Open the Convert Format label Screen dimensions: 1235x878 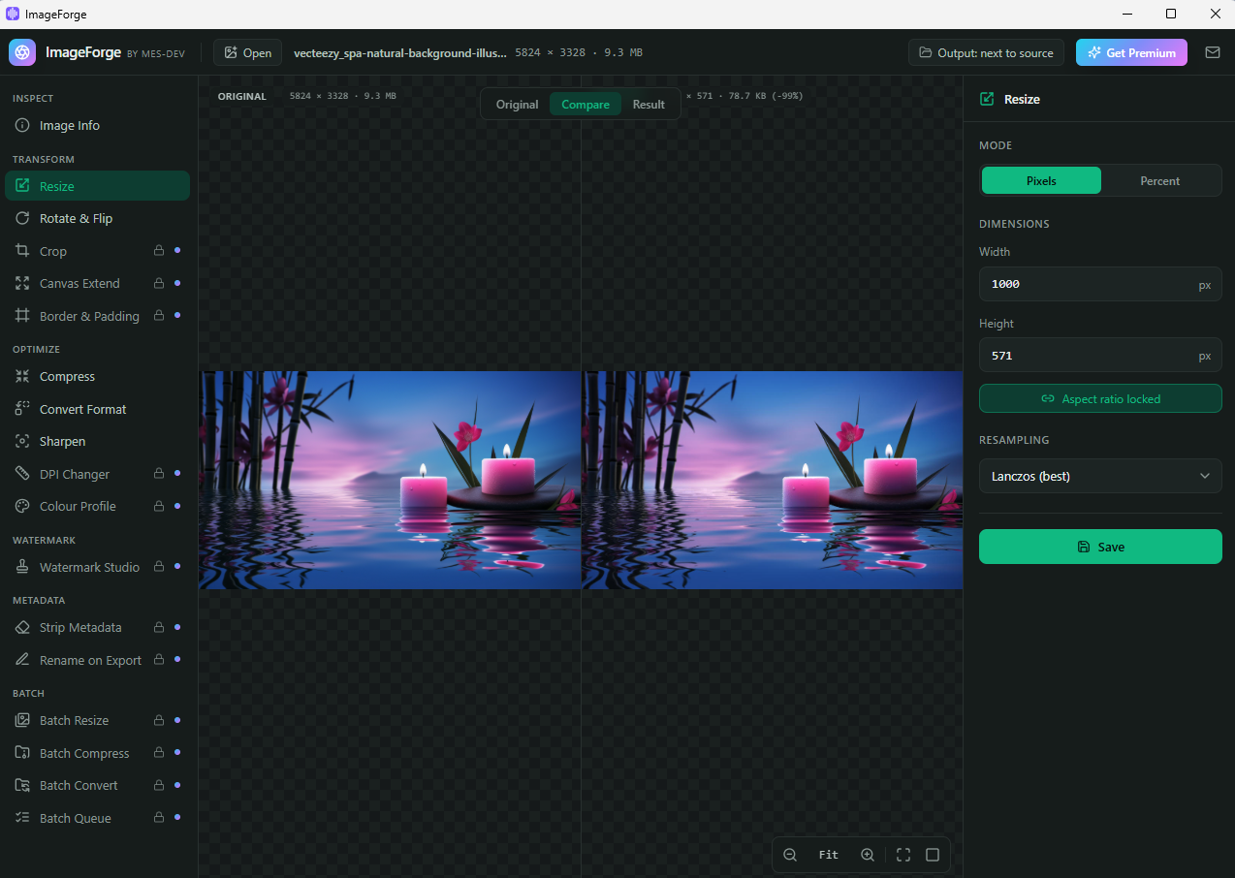click(x=83, y=409)
